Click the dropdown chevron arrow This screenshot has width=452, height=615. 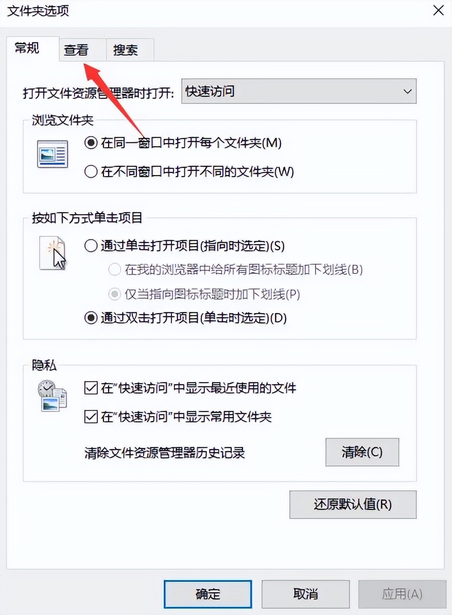[x=407, y=91]
